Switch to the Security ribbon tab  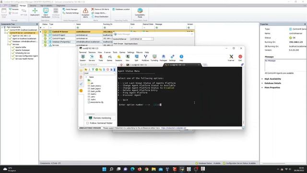coord(33,5)
